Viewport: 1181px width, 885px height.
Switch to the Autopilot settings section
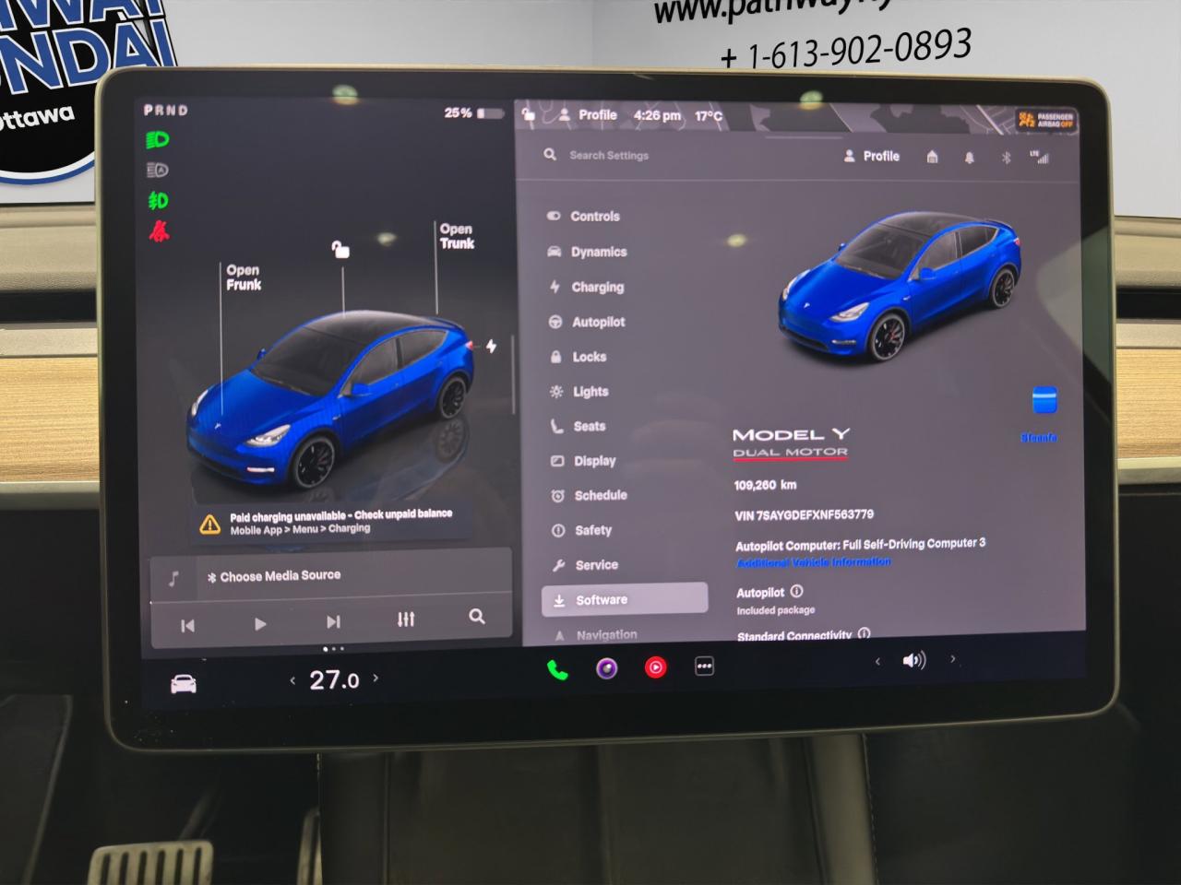(x=599, y=322)
